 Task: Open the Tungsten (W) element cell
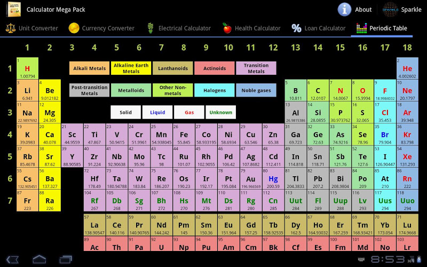click(x=139, y=178)
